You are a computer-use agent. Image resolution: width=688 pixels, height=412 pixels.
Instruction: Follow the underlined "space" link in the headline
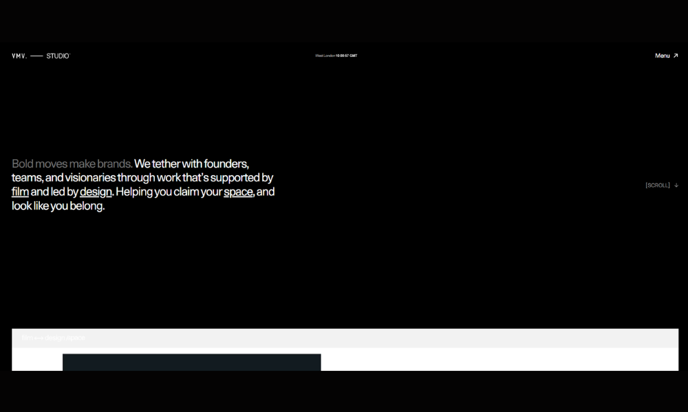(x=238, y=192)
